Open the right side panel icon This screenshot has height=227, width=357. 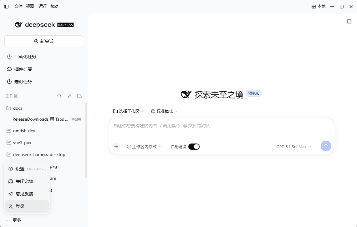click(349, 21)
